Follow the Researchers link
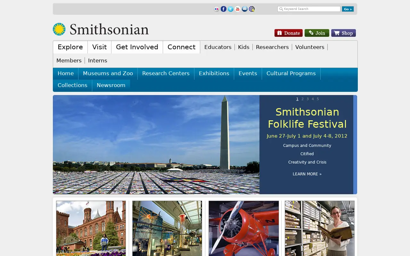410x256 pixels. pyautogui.click(x=272, y=47)
